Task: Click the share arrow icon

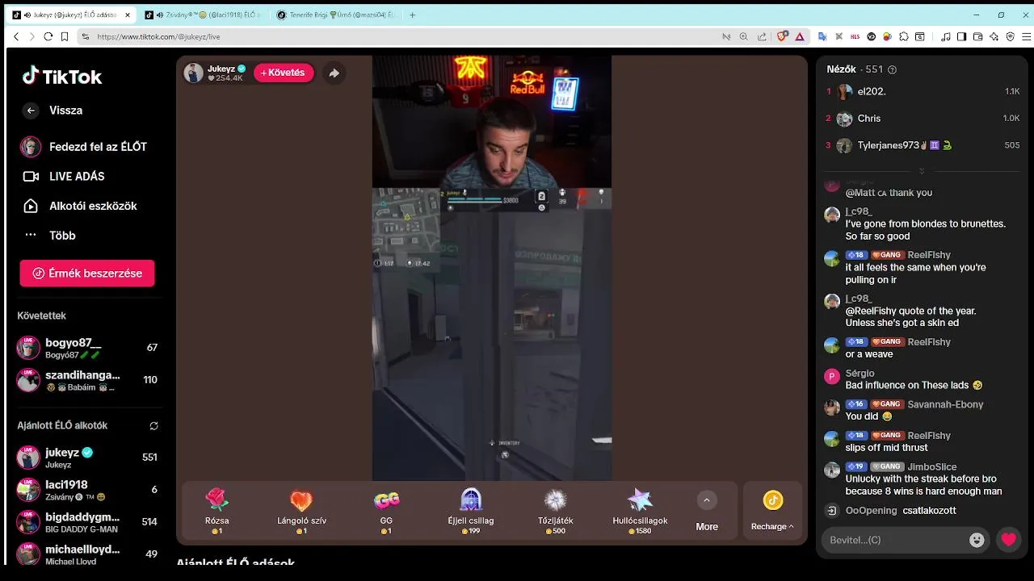Action: pos(334,73)
